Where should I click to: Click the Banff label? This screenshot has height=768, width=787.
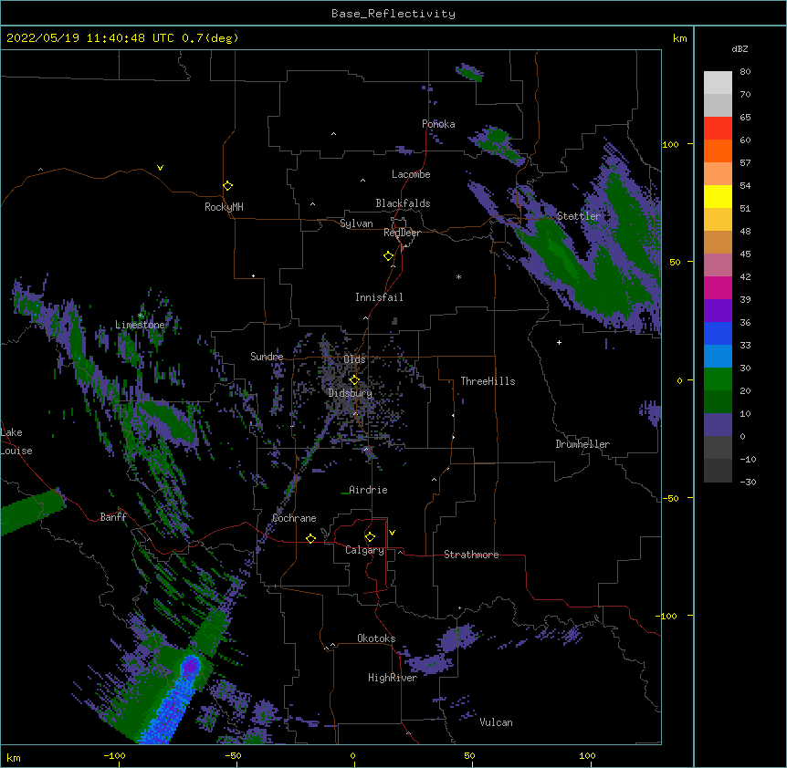tap(113, 517)
